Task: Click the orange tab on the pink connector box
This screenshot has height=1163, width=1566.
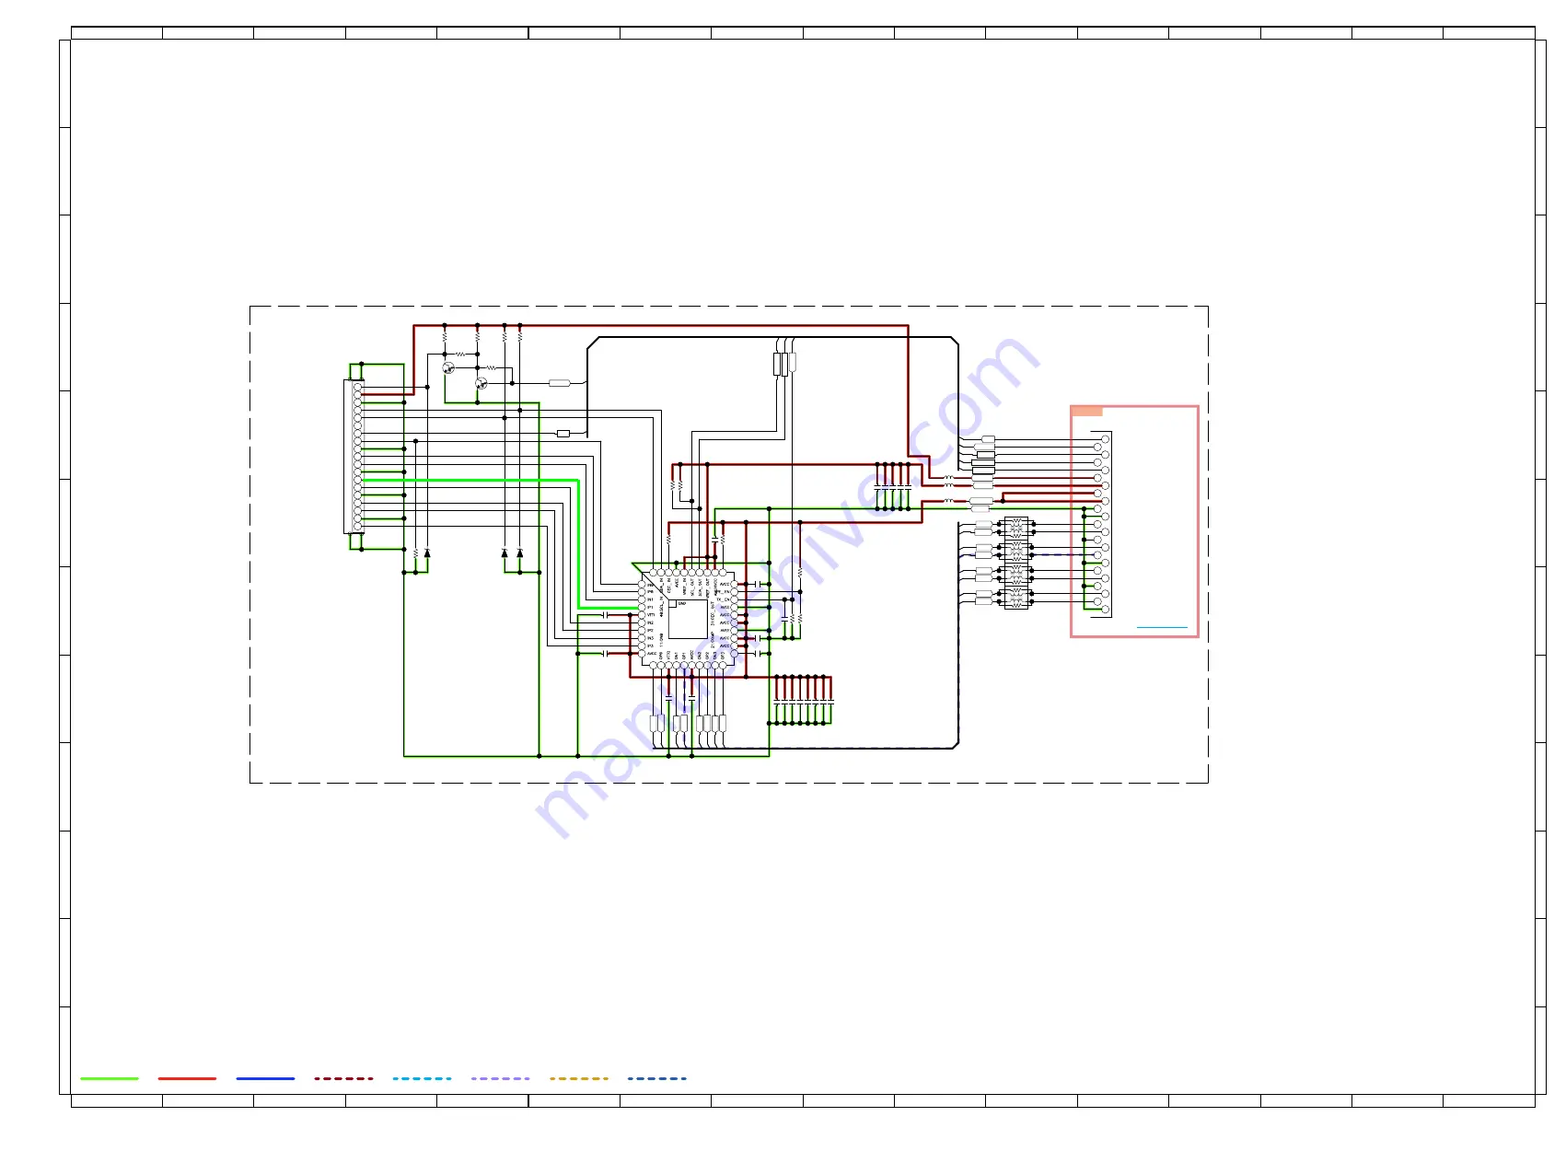Action: (1086, 412)
